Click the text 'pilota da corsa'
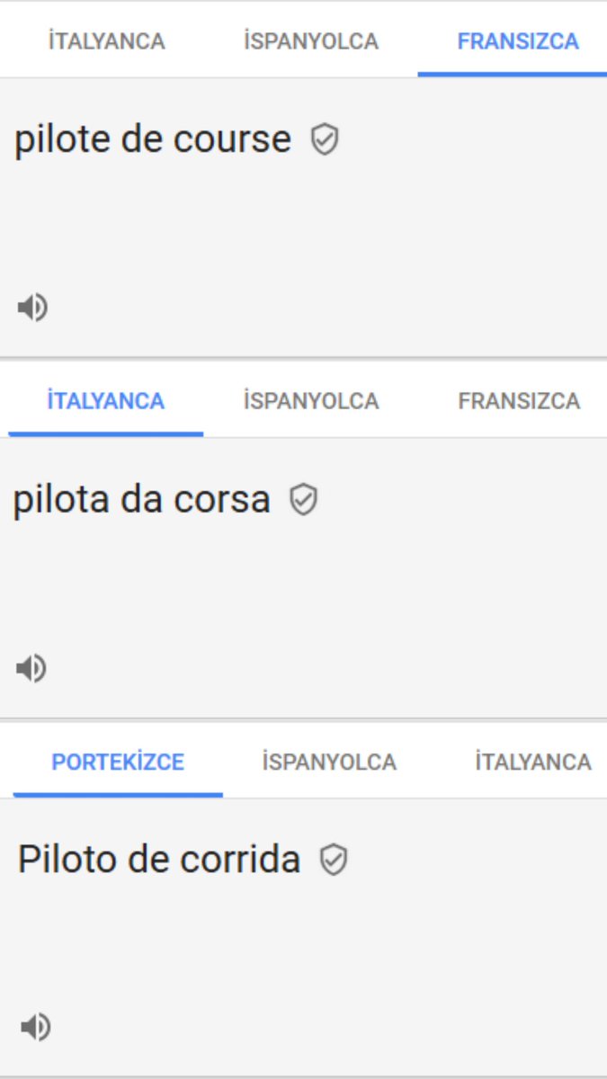The height and width of the screenshot is (1079, 607). (x=142, y=500)
